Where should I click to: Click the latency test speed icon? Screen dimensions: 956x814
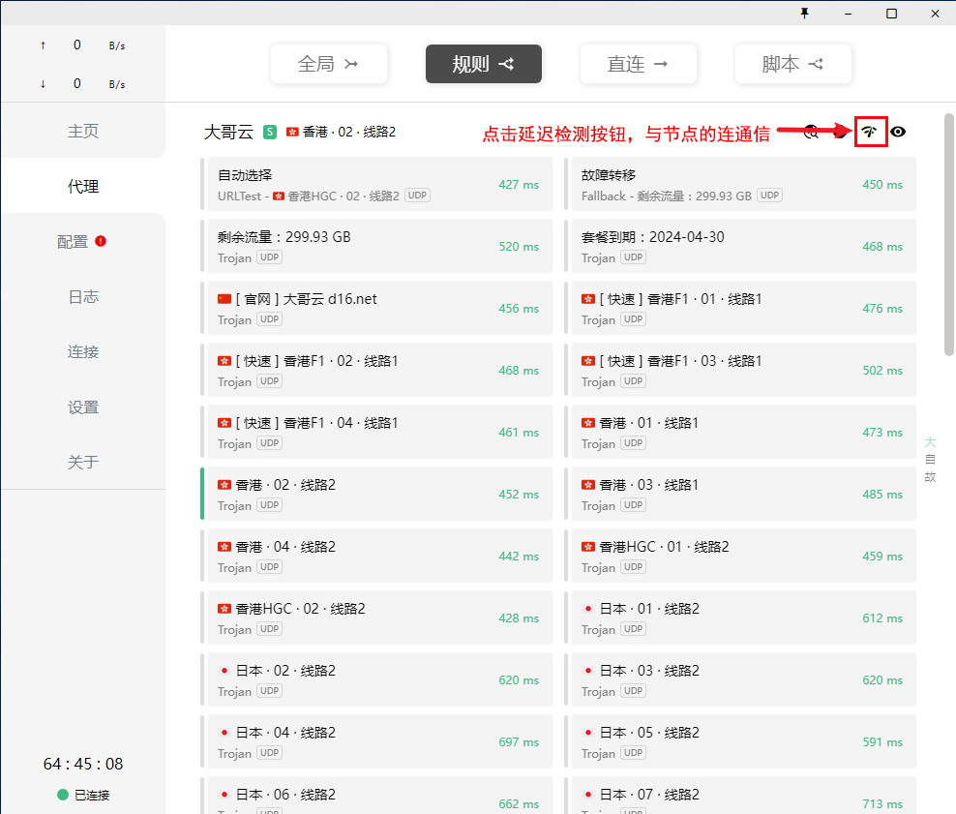click(x=871, y=132)
